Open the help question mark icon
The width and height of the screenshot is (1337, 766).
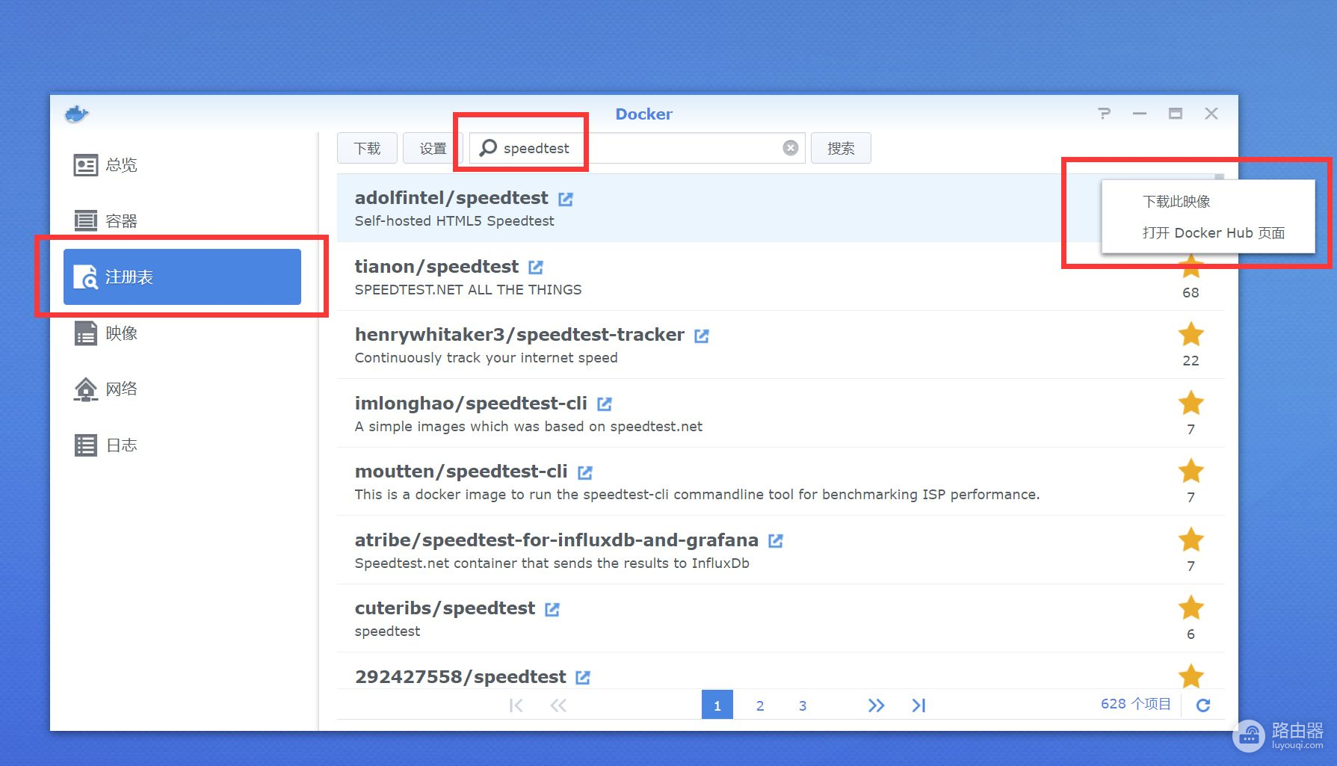[1104, 114]
